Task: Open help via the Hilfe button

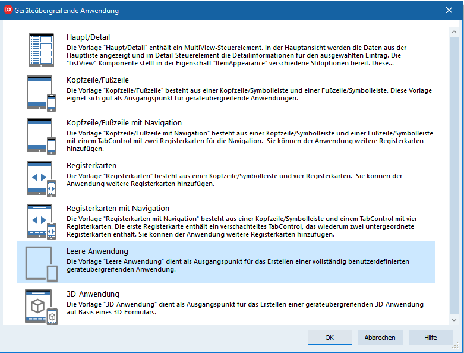Action: pyautogui.click(x=430, y=337)
